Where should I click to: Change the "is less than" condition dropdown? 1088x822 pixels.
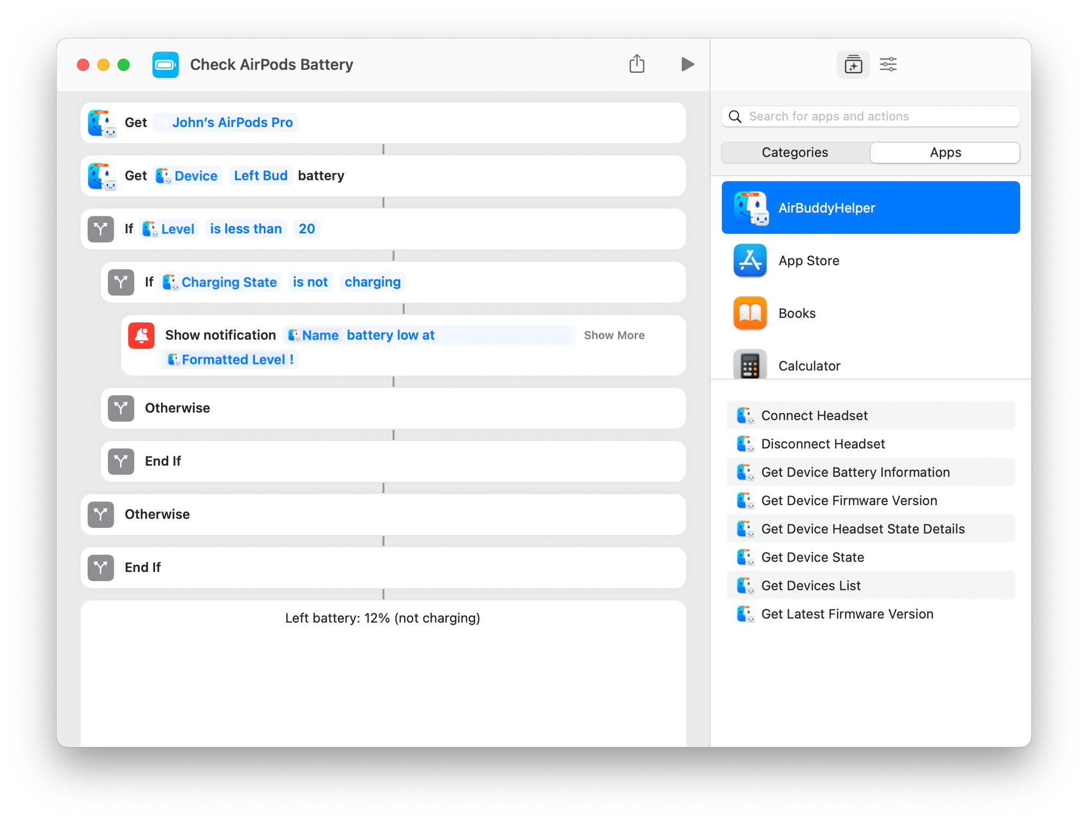click(246, 229)
